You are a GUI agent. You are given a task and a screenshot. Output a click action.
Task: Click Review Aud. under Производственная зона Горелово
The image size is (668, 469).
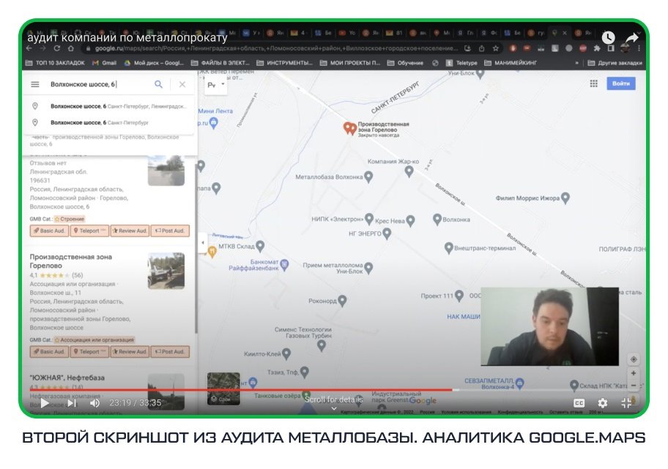tap(130, 351)
